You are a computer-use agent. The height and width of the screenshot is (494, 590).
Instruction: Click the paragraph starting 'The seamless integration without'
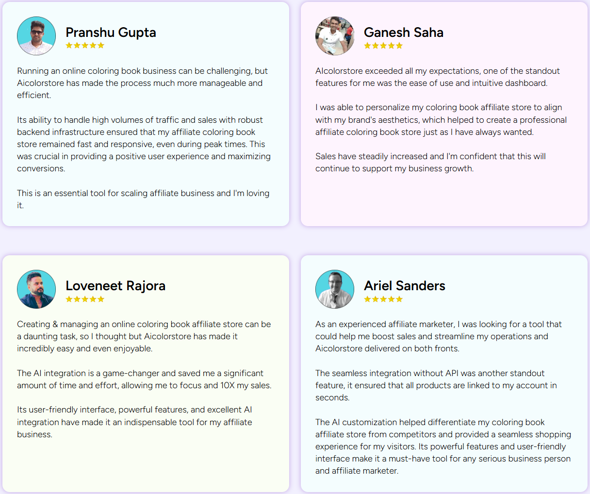tap(436, 385)
